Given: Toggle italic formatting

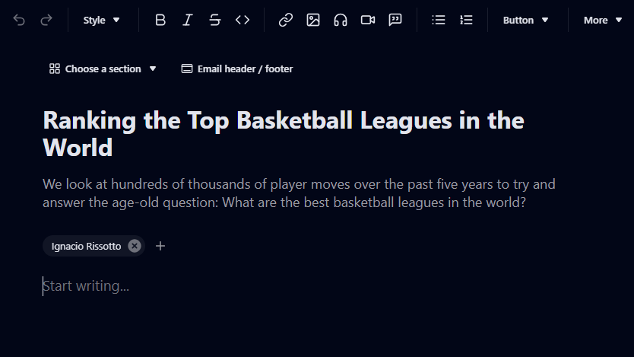Looking at the screenshot, I should point(188,20).
